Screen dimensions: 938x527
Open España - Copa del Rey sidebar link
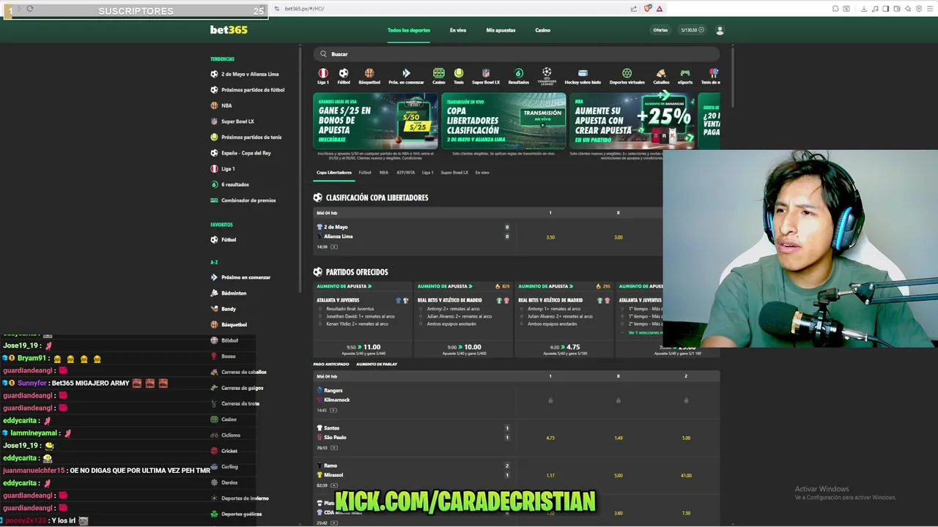(x=246, y=153)
